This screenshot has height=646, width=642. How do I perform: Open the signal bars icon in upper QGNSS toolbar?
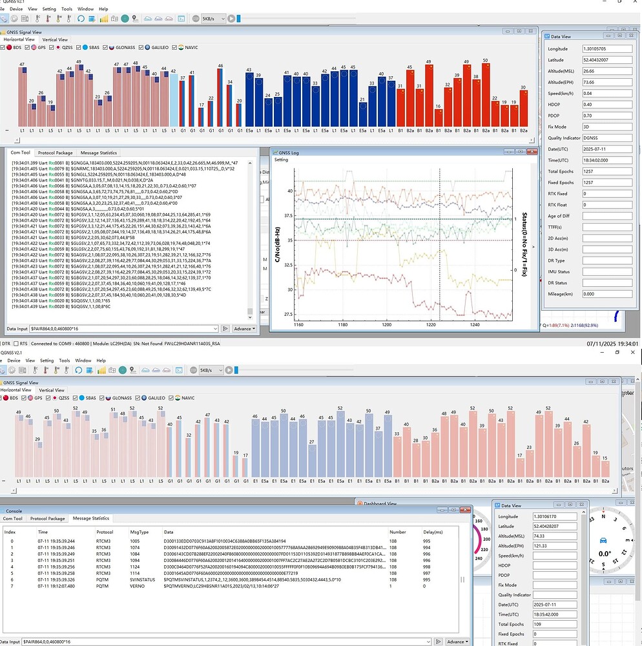104,19
